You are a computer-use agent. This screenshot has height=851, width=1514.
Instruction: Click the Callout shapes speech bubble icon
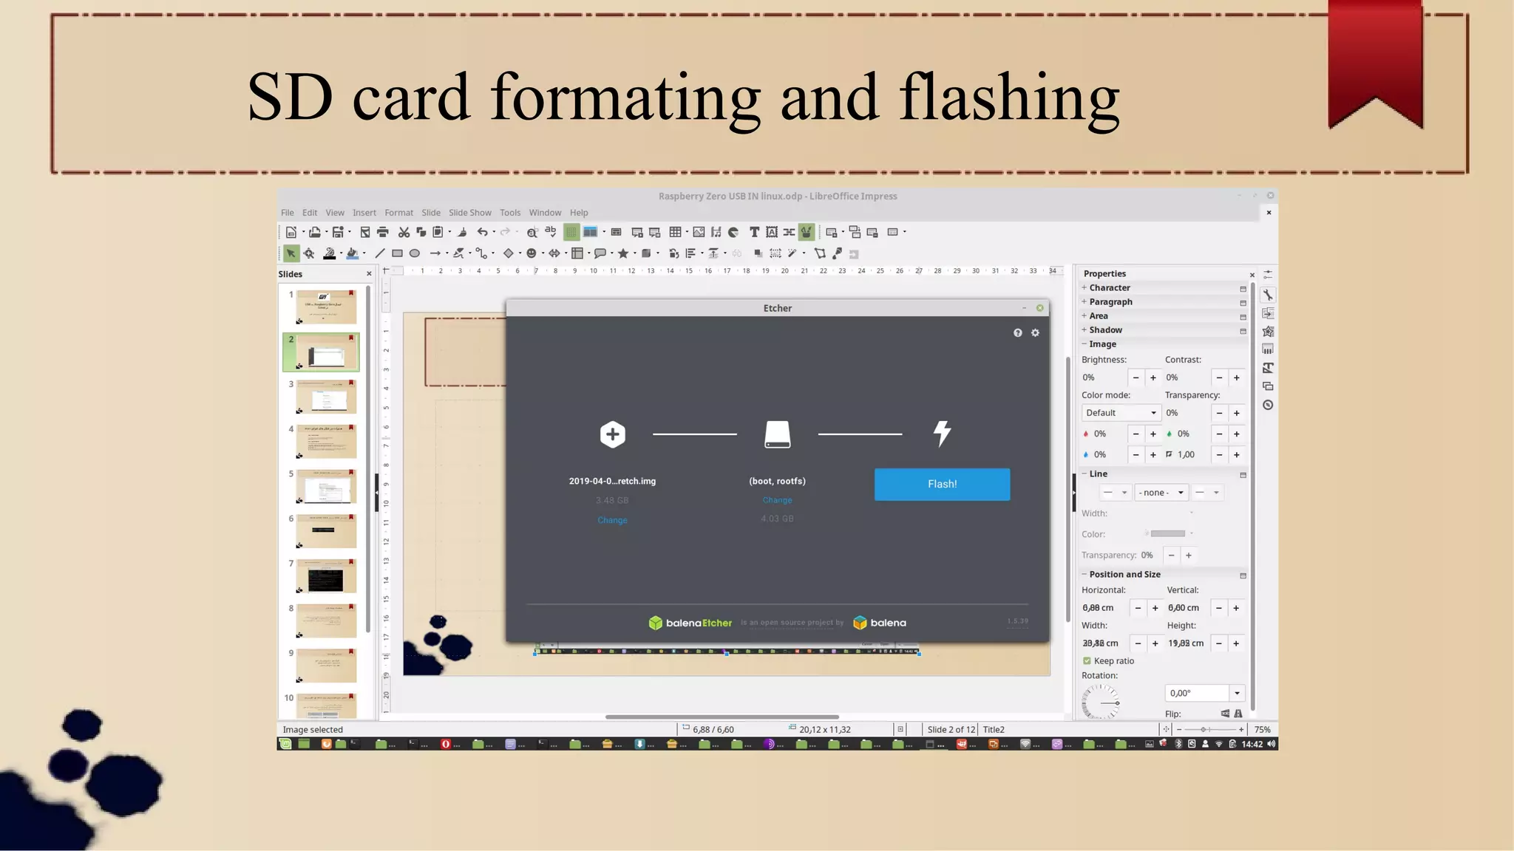coord(600,253)
